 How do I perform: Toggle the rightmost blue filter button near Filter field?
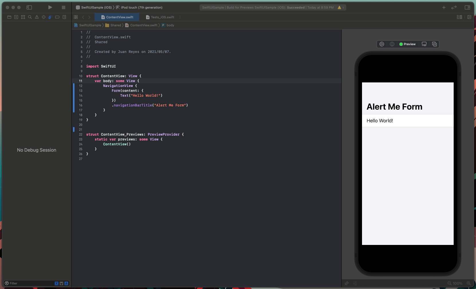66,284
